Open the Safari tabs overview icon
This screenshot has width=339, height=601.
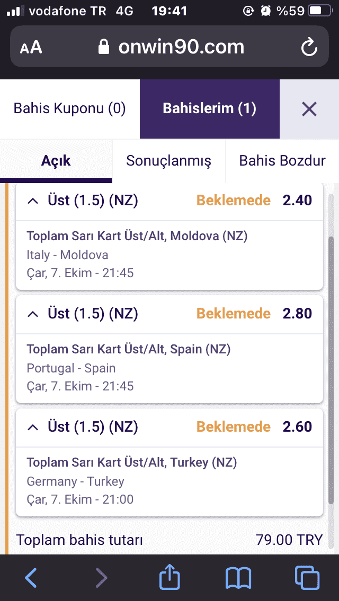pos(307,578)
